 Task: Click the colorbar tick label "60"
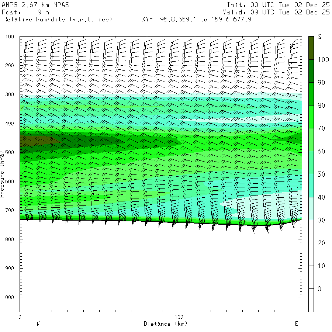pos(321,151)
